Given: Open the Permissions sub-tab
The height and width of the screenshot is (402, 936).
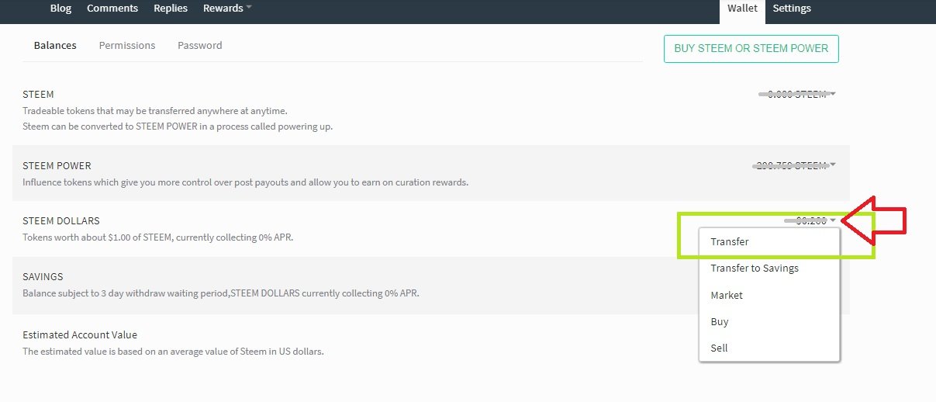Looking at the screenshot, I should (127, 45).
